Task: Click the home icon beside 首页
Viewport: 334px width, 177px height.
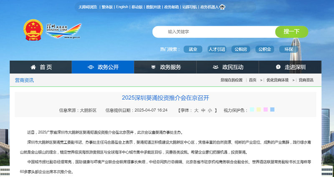Action: tap(33, 67)
